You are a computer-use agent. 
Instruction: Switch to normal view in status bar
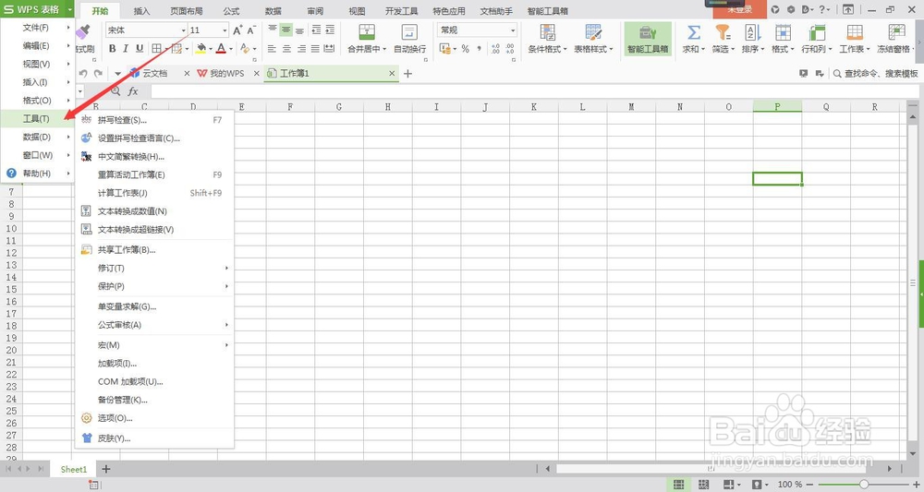click(679, 485)
